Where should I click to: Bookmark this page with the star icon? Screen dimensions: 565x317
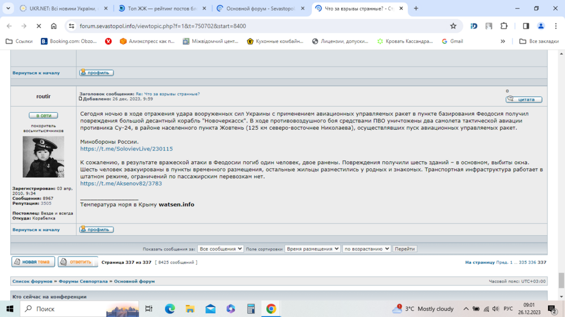[x=453, y=26]
